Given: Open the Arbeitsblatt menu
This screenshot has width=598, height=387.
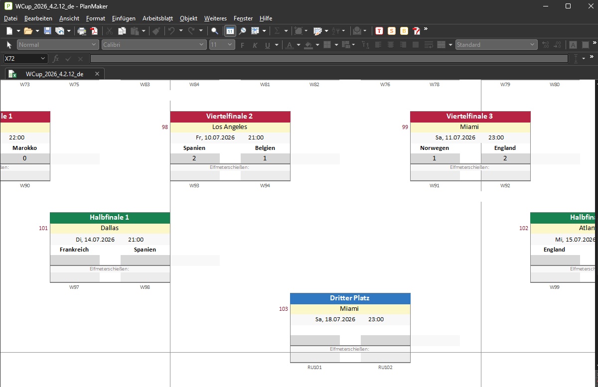Looking at the screenshot, I should click(157, 18).
